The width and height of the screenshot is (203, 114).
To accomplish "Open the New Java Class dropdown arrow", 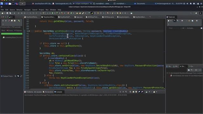I will [73, 13].
